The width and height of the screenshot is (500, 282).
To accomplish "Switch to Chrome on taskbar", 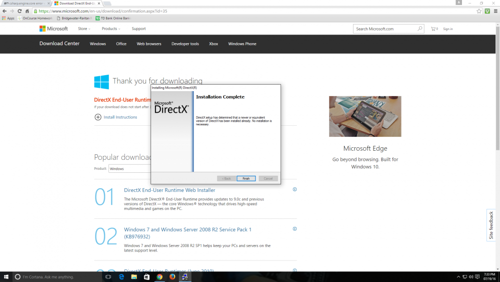I will pos(159,277).
